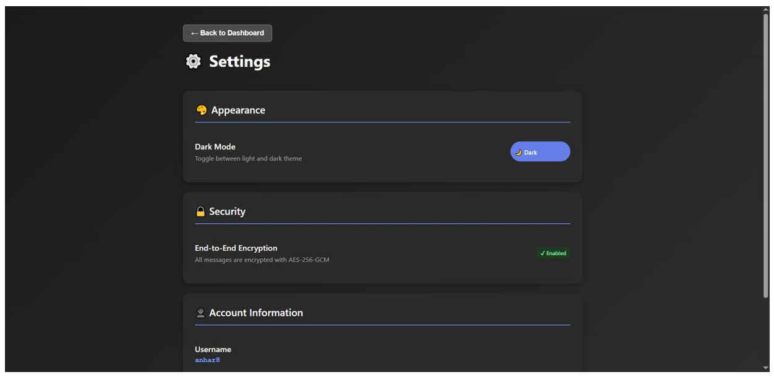This screenshot has width=774, height=377.
Task: Click the End-to-End Encryption label
Action: point(236,248)
